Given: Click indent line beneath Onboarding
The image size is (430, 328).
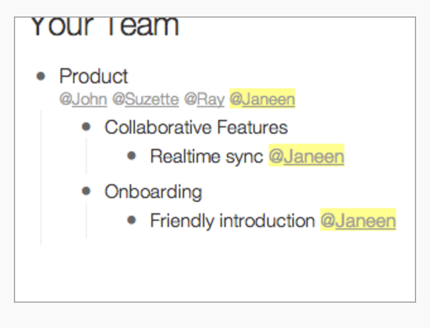Looking at the screenshot, I should click(86, 221).
